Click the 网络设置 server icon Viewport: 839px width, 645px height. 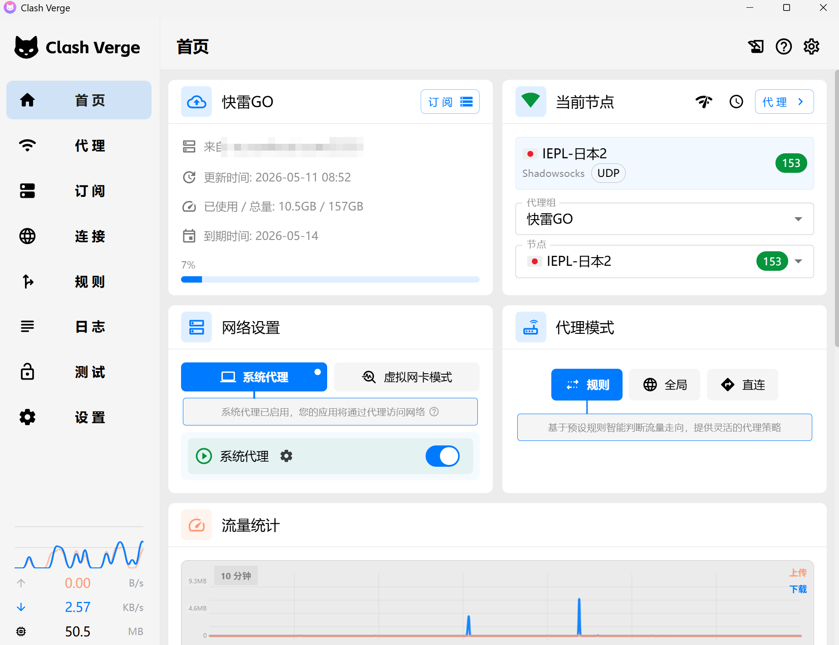click(x=196, y=327)
